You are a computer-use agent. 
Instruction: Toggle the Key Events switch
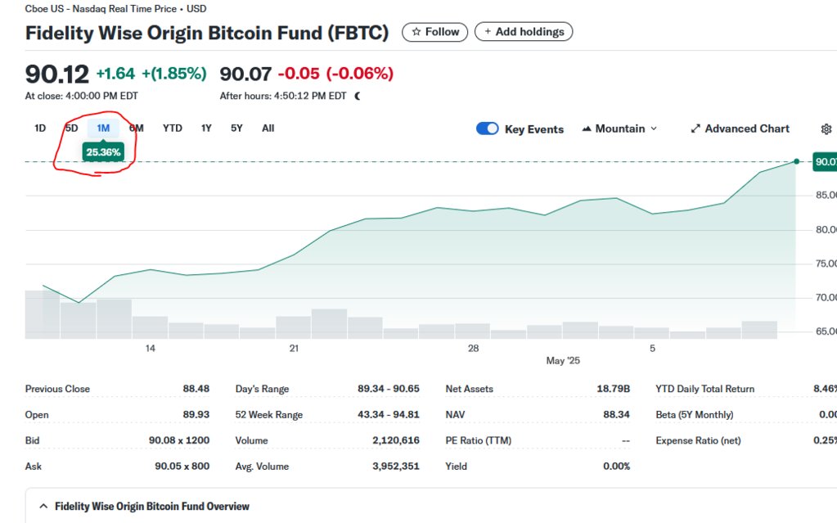(x=487, y=128)
